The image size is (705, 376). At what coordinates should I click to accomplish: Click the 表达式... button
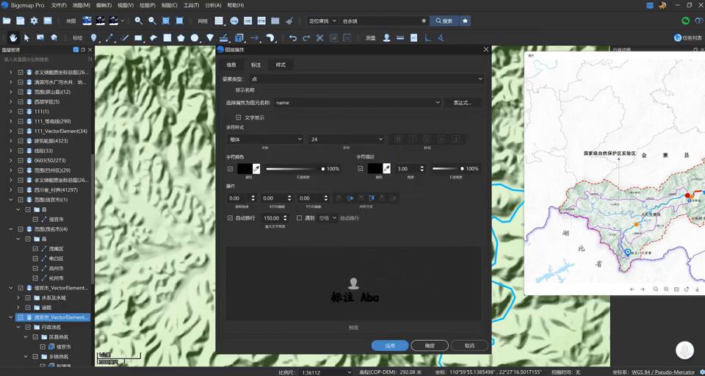(463, 103)
